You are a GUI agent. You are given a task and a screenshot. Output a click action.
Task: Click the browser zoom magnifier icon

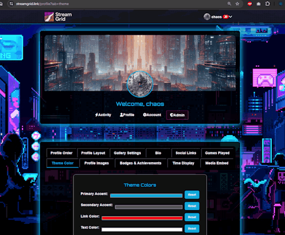point(229,4)
